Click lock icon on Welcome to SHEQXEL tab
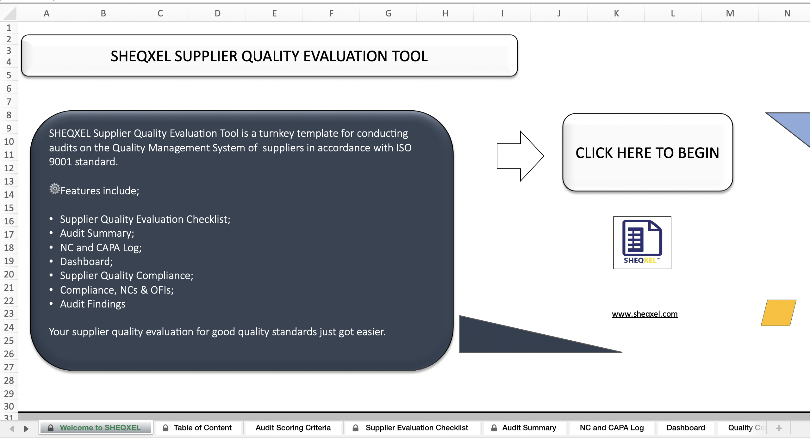Screen dimensions: 810x438 pos(50,428)
